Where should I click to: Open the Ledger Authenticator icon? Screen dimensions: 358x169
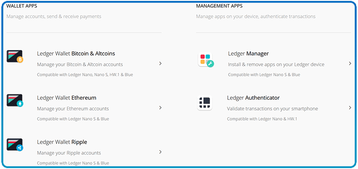click(205, 103)
